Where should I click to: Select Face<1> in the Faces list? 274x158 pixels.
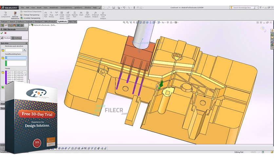[x=15, y=72]
